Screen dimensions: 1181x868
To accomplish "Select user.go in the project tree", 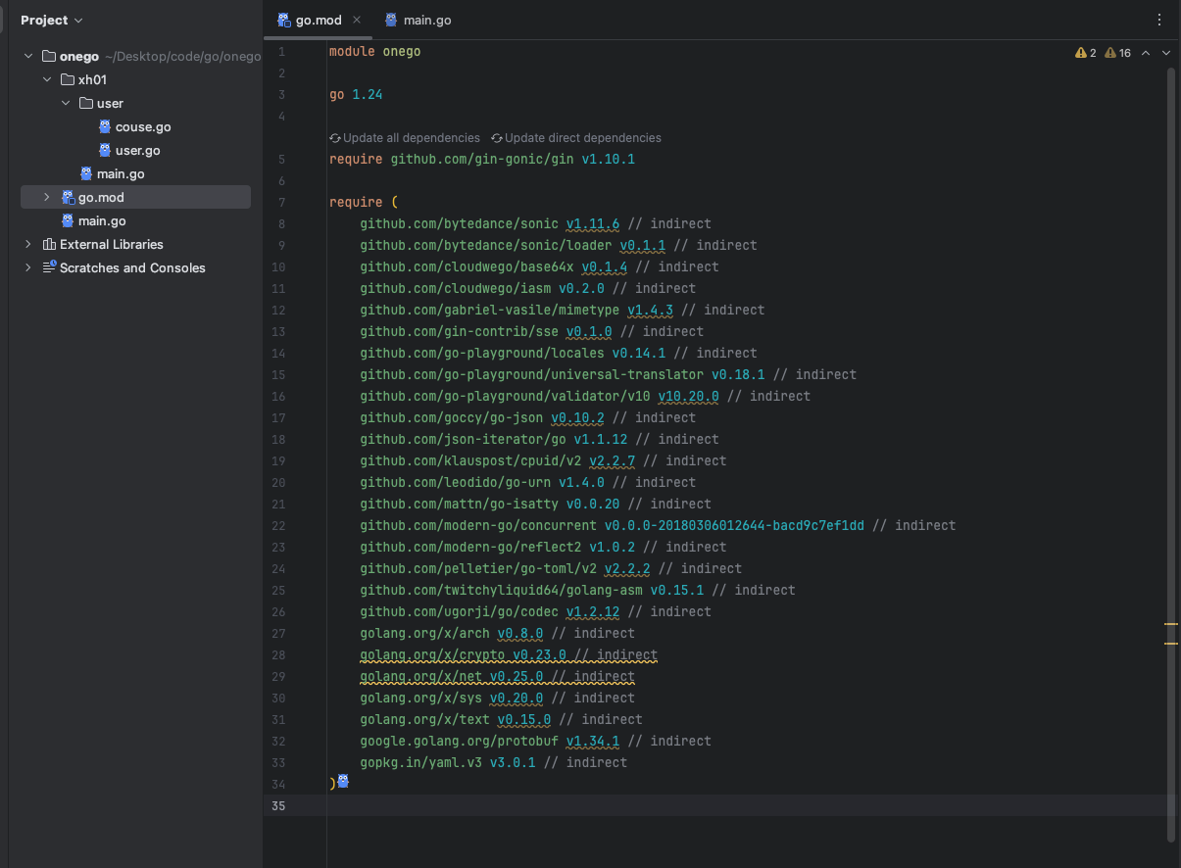I will point(137,150).
